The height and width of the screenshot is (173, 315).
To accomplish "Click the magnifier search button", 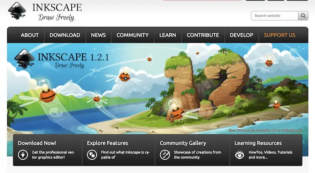I will pos(303,16).
